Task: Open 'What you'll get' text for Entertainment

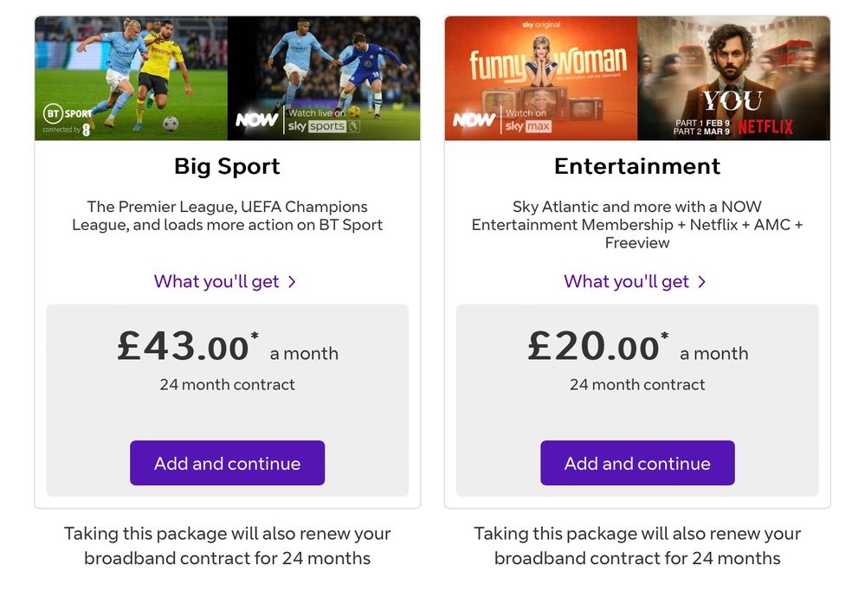Action: click(x=626, y=281)
